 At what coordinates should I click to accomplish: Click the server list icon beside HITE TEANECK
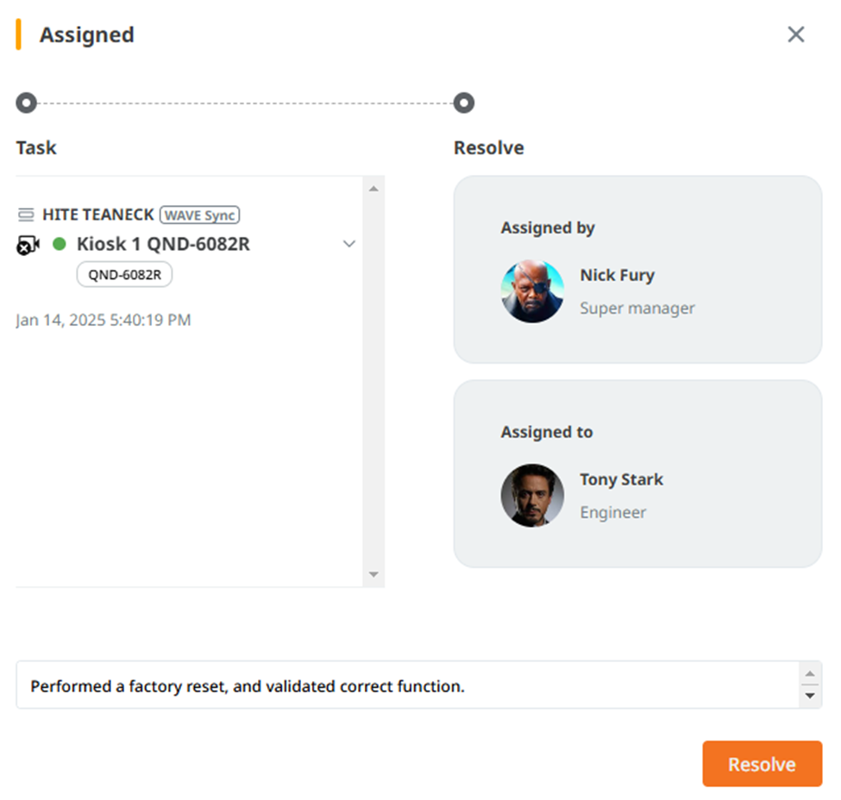point(26,215)
